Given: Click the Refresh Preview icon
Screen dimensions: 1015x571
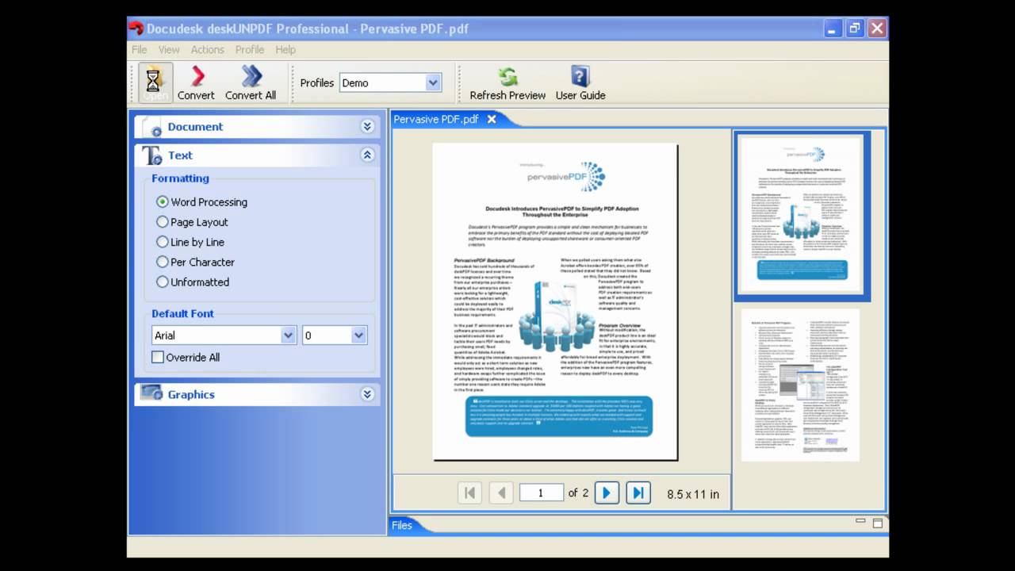Looking at the screenshot, I should (x=507, y=76).
